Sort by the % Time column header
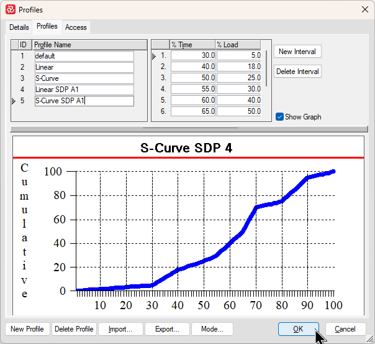This screenshot has height=344, width=375. 192,45
